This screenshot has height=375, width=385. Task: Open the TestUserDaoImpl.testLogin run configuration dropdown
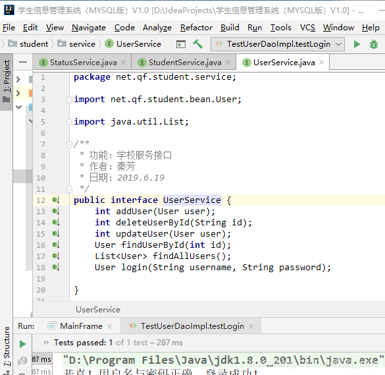(x=278, y=44)
